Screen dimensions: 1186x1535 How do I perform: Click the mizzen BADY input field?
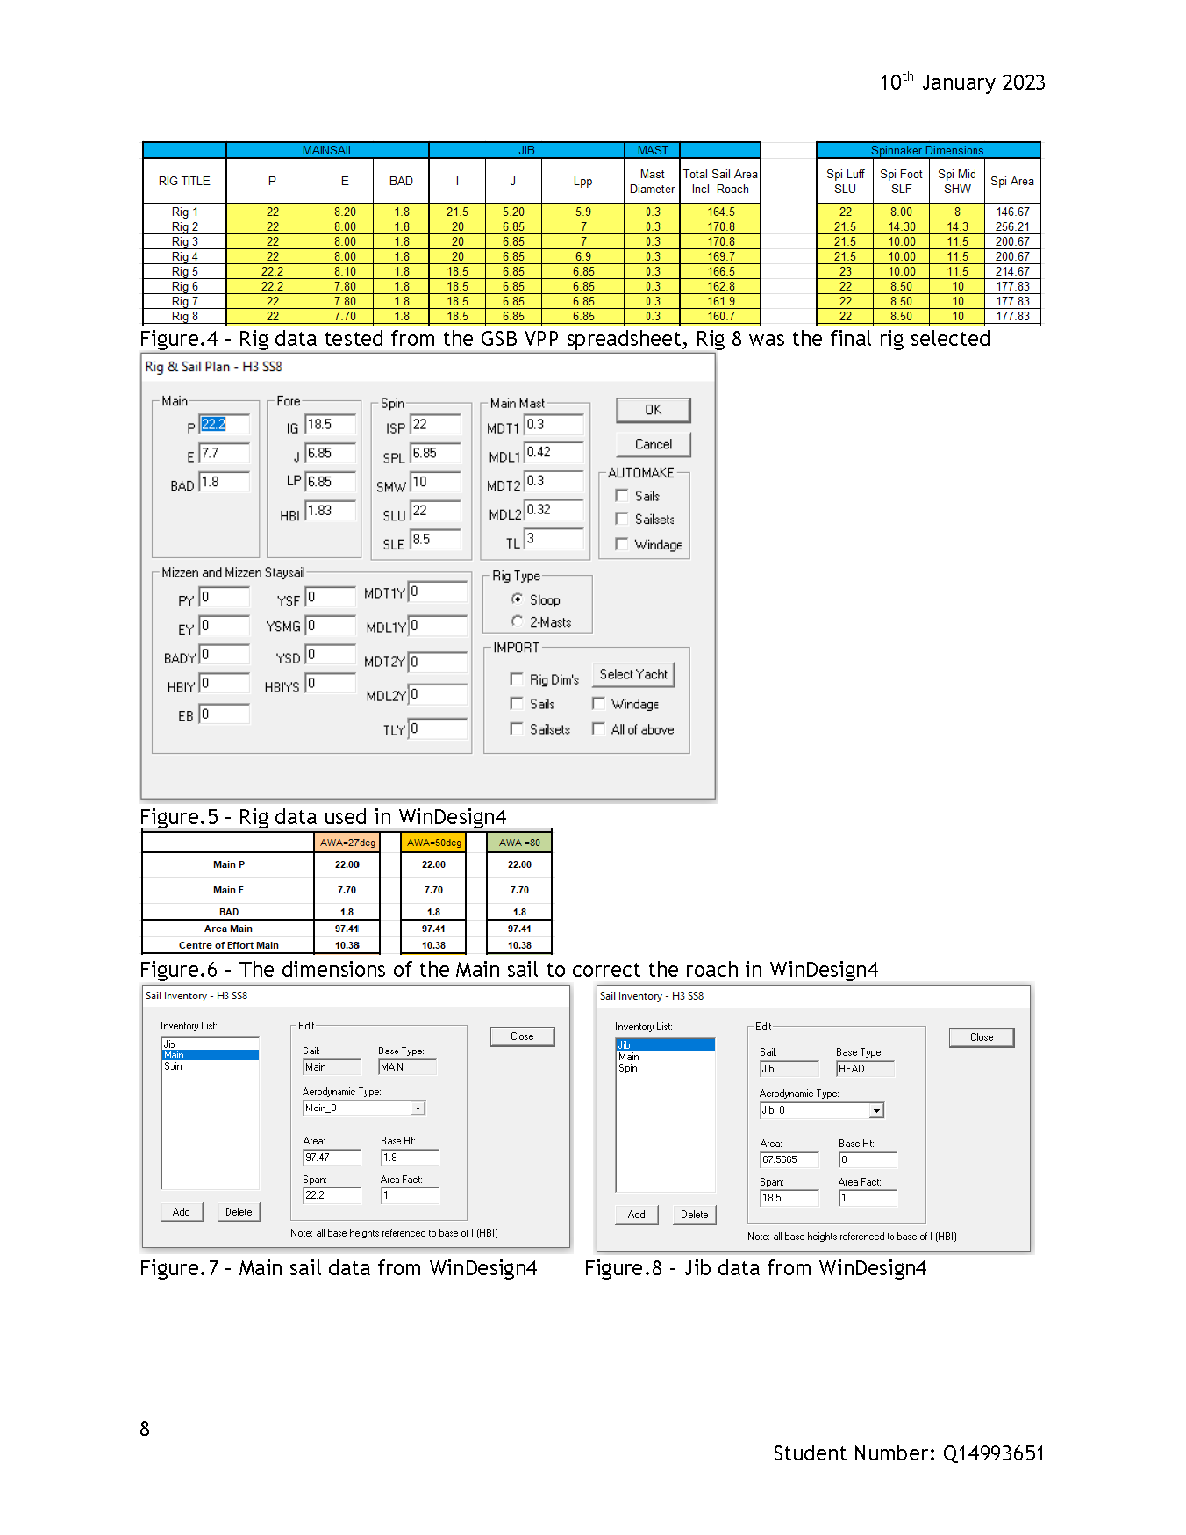click(x=224, y=655)
